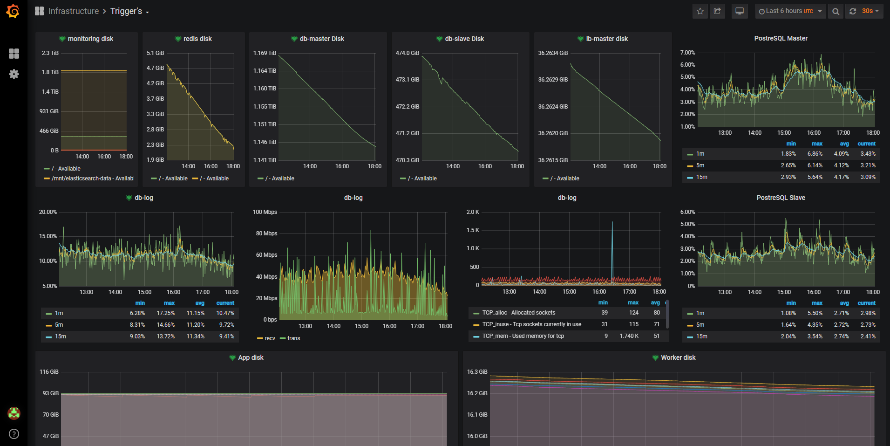Open the Help icon in the sidebar
The width and height of the screenshot is (890, 446).
14,434
